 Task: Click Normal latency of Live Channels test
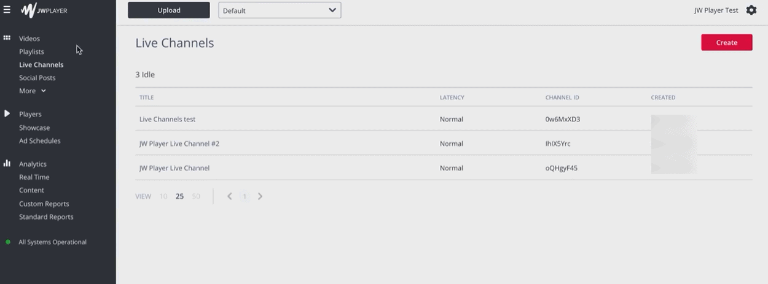point(452,119)
